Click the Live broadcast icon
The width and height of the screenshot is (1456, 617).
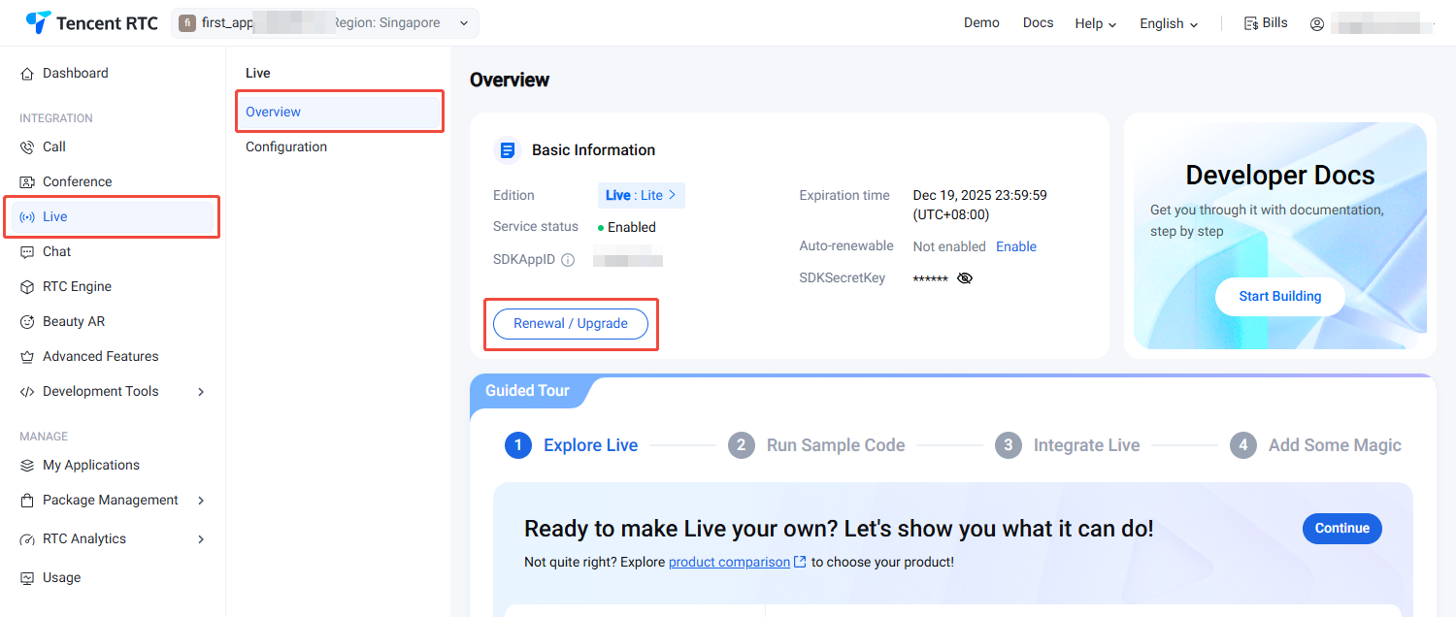(27, 216)
